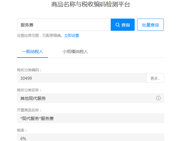182x141 pixels.
Task: Click the 税收分类名称： label
Action: (x=29, y=90)
